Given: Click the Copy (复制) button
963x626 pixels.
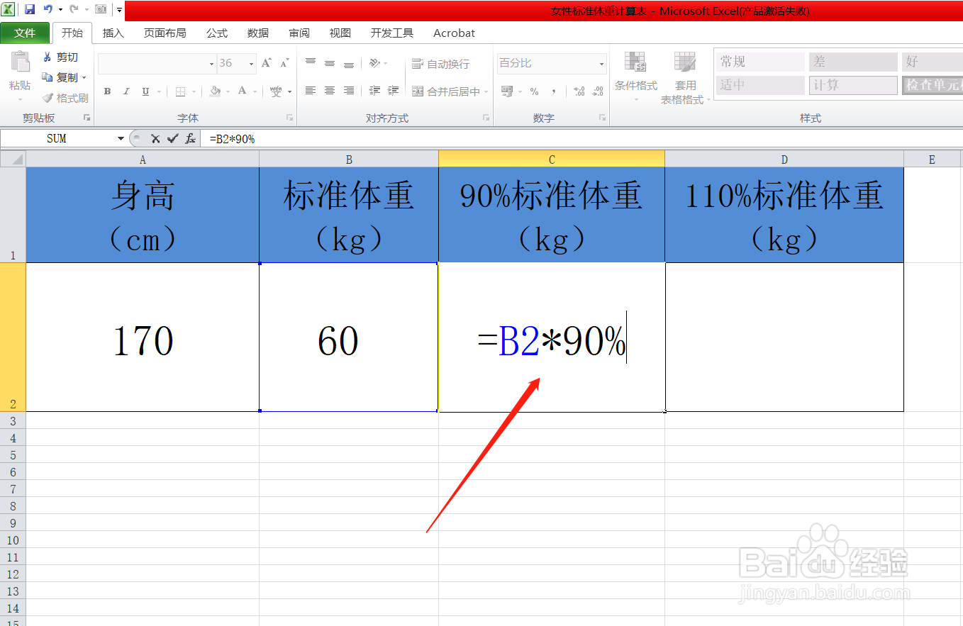Looking at the screenshot, I should click(60, 77).
